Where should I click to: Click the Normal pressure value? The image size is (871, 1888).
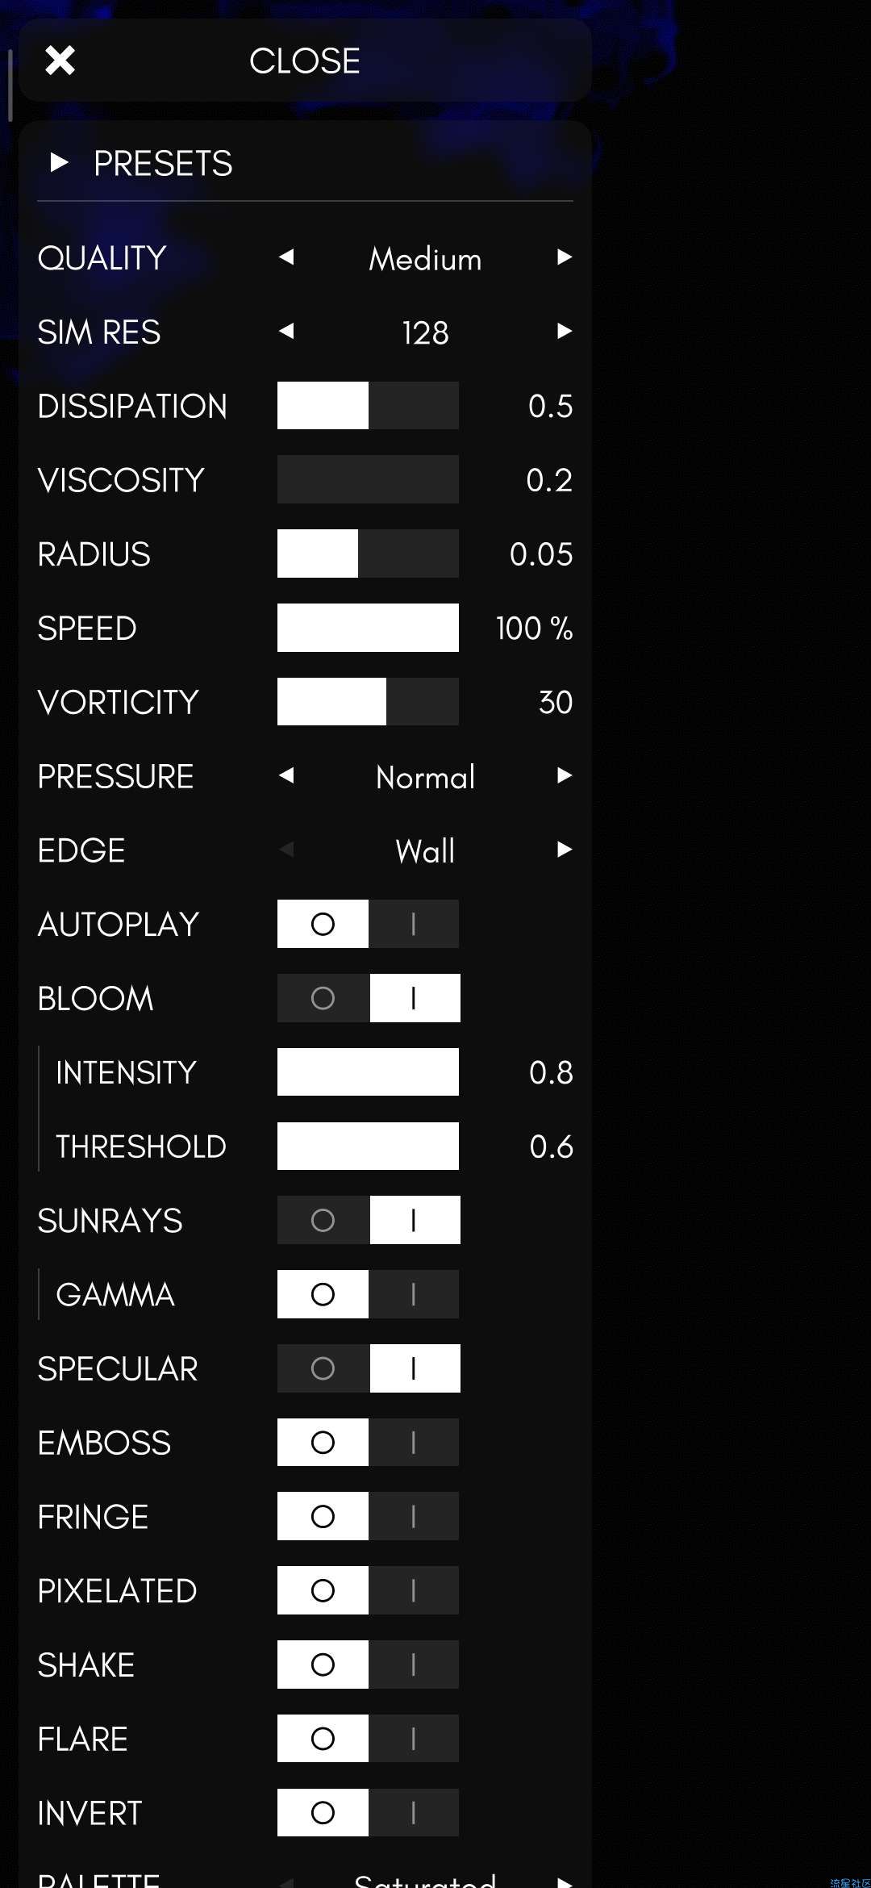(x=425, y=777)
